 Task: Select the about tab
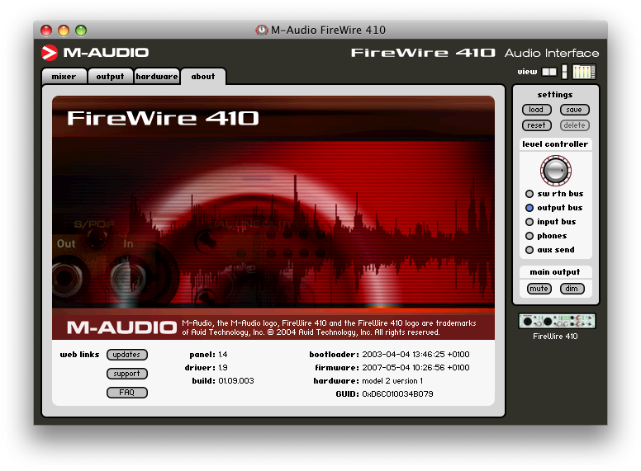click(x=203, y=77)
